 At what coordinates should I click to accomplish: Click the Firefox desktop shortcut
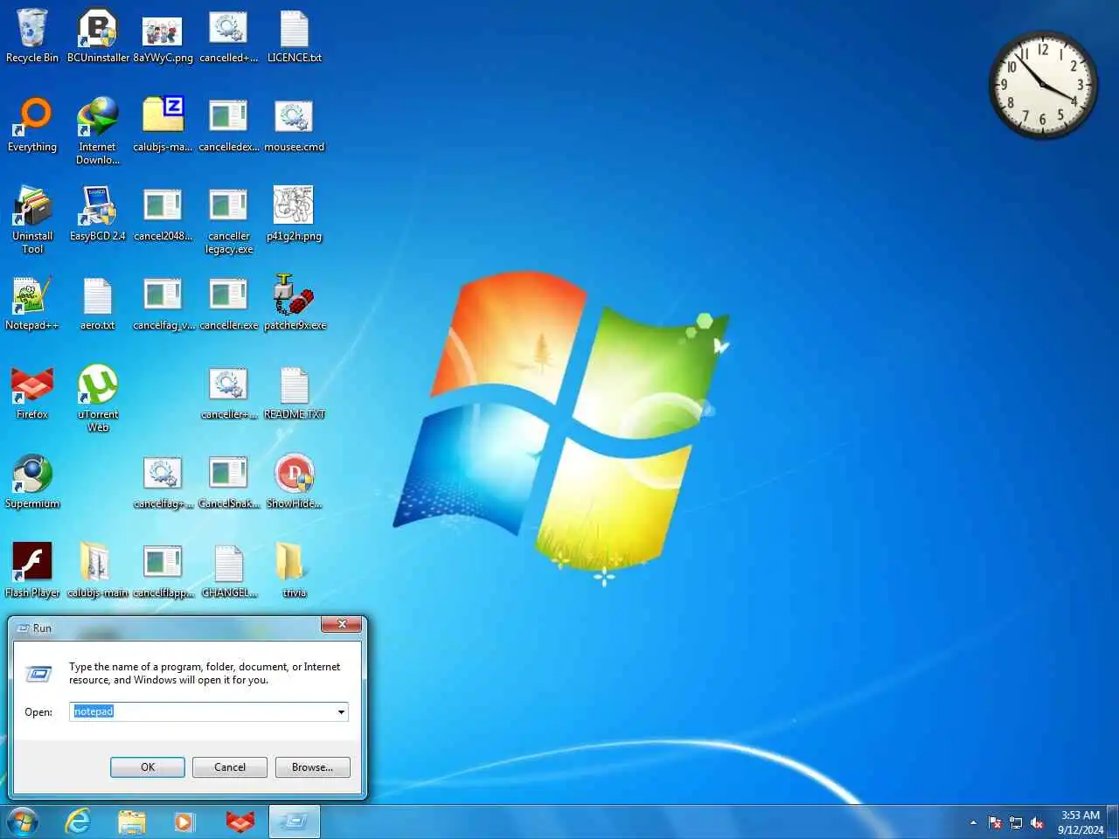pos(32,393)
